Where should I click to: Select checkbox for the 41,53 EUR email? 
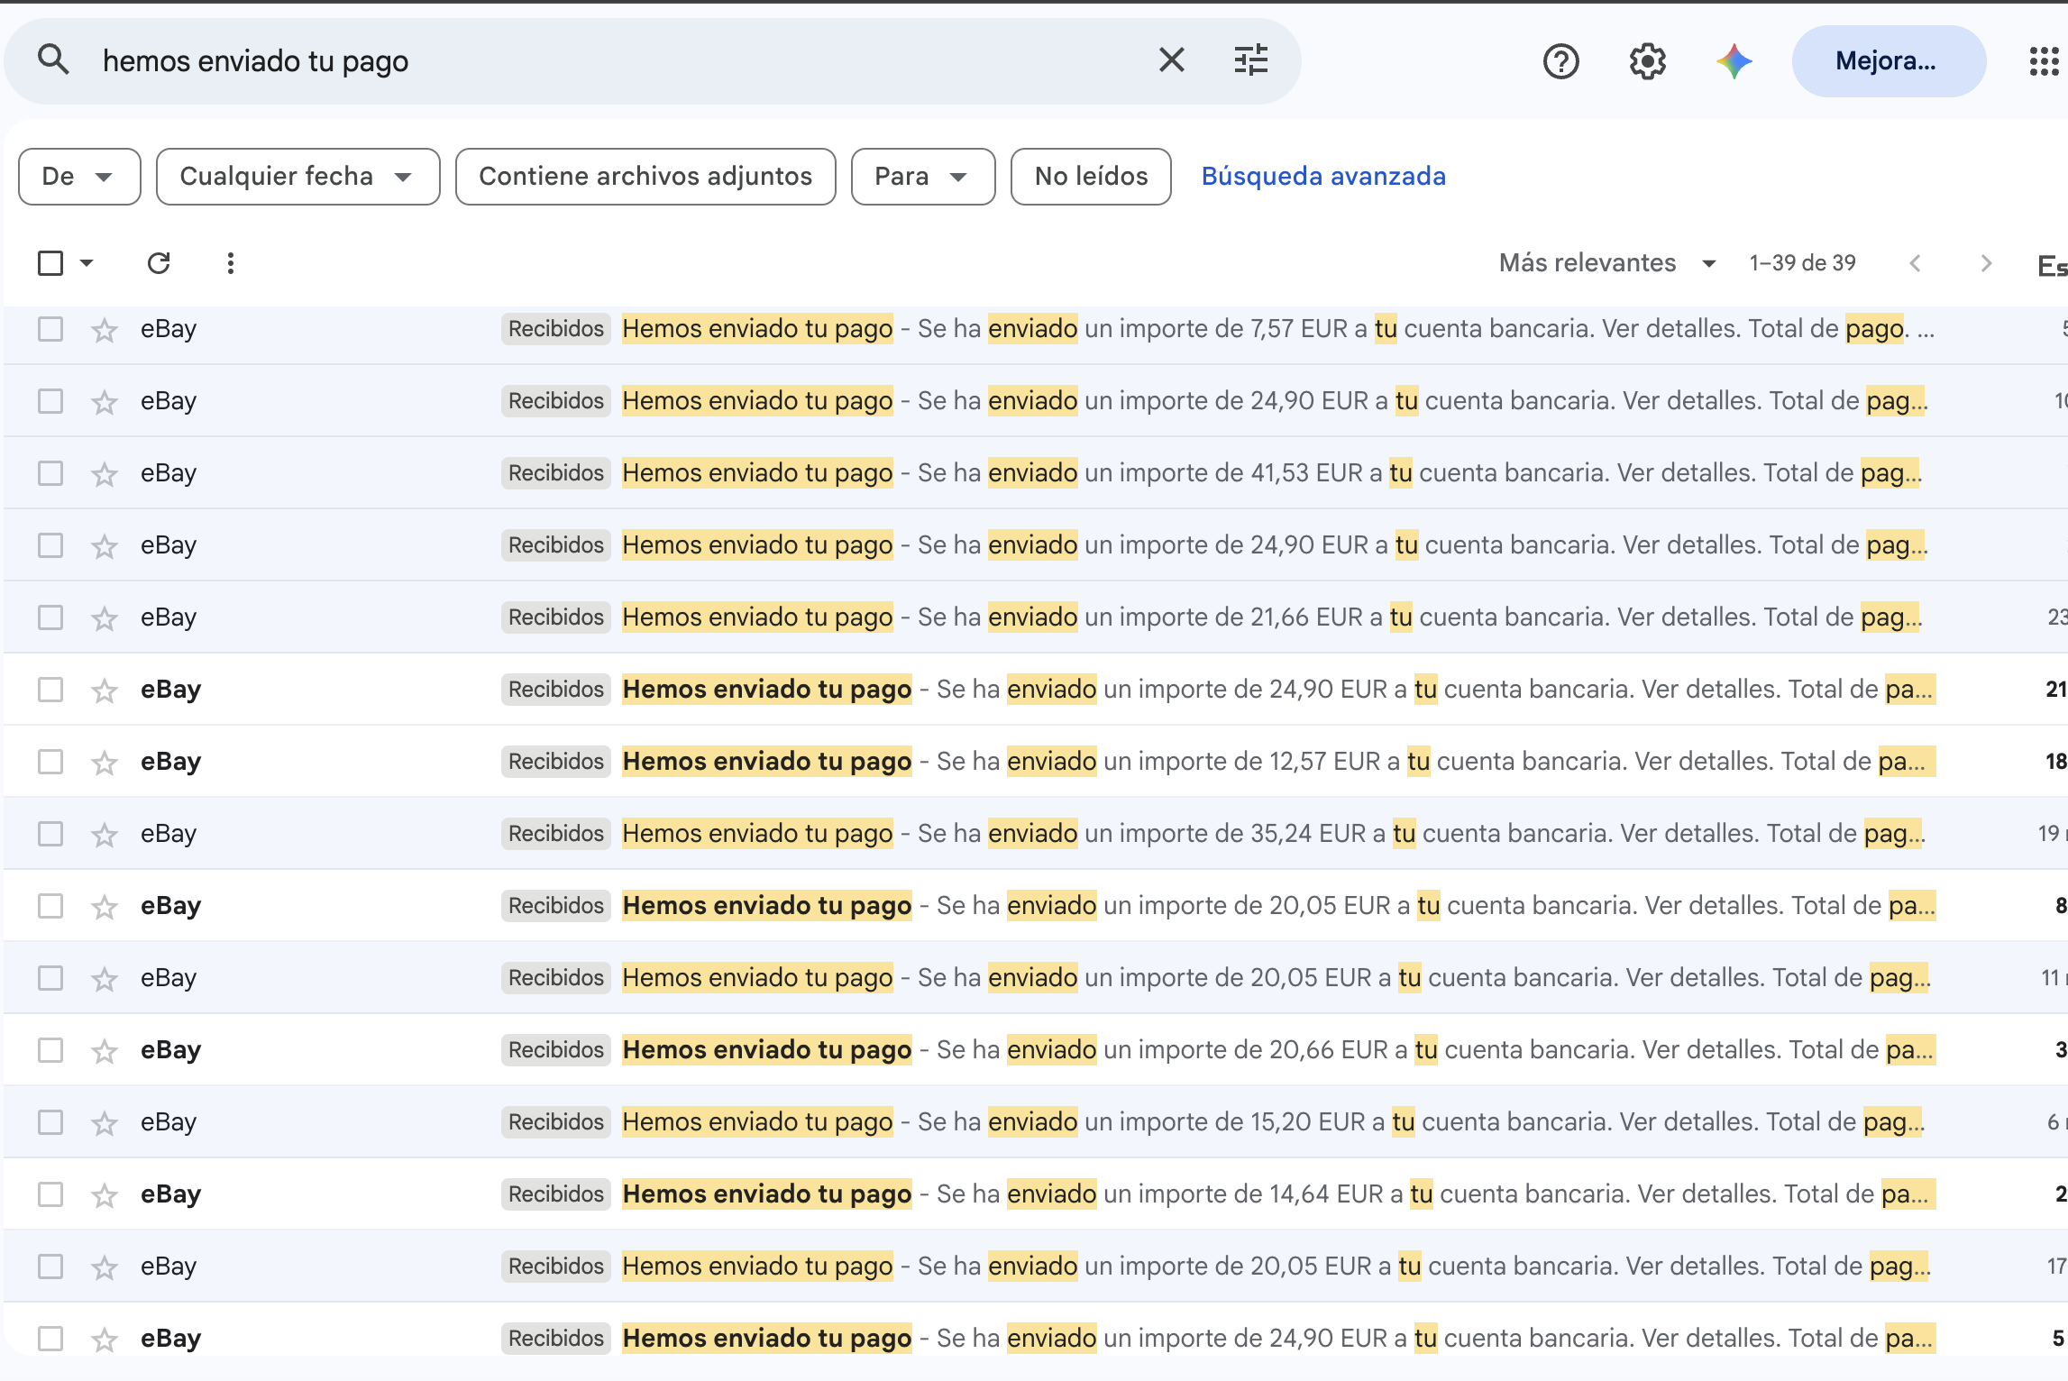50,473
